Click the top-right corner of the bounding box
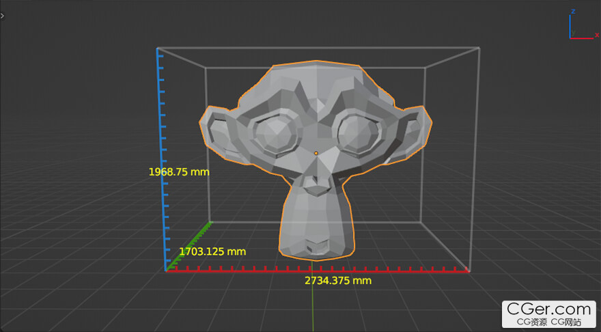 [x=479, y=48]
